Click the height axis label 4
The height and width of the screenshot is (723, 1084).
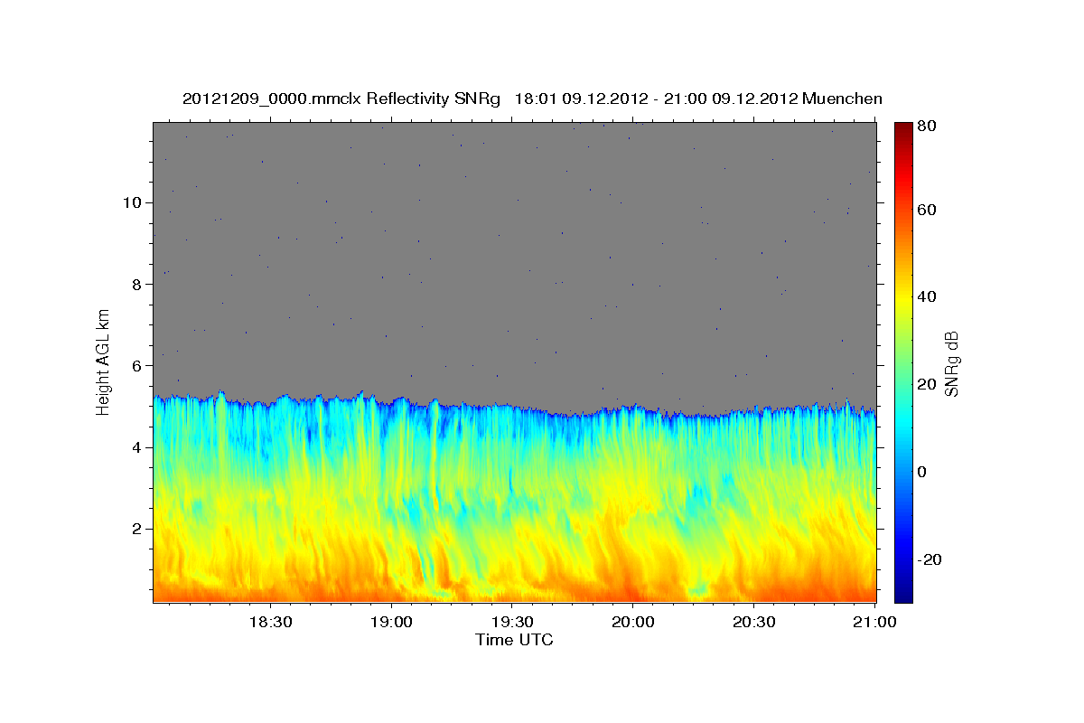click(x=136, y=447)
